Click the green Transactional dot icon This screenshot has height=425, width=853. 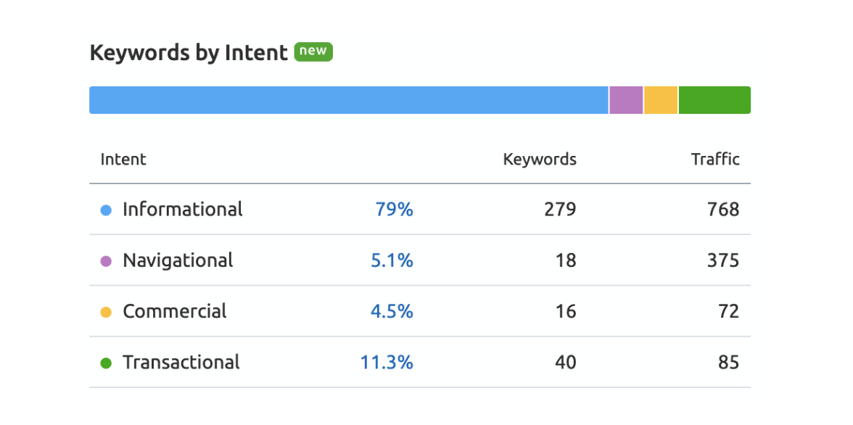coord(106,363)
